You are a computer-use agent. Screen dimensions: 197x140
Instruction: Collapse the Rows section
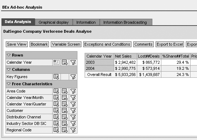[x=9, y=55]
